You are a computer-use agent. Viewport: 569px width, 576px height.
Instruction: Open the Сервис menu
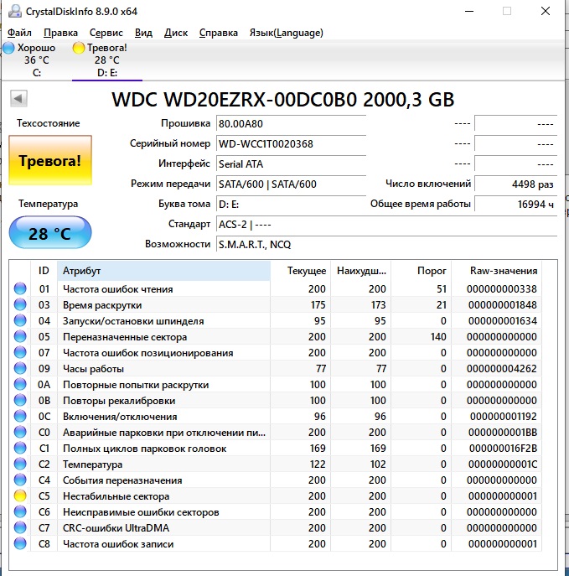point(106,33)
